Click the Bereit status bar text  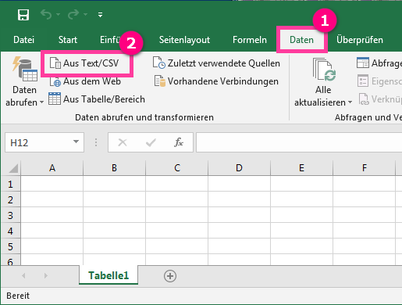click(18, 296)
